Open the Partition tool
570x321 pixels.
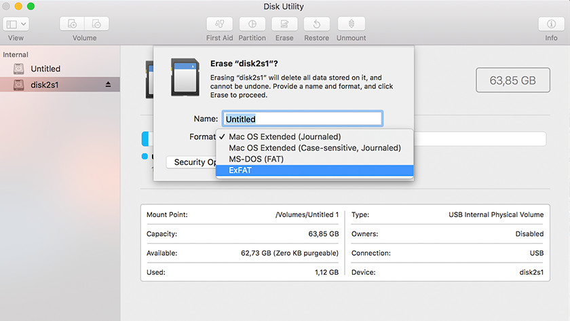click(x=252, y=24)
